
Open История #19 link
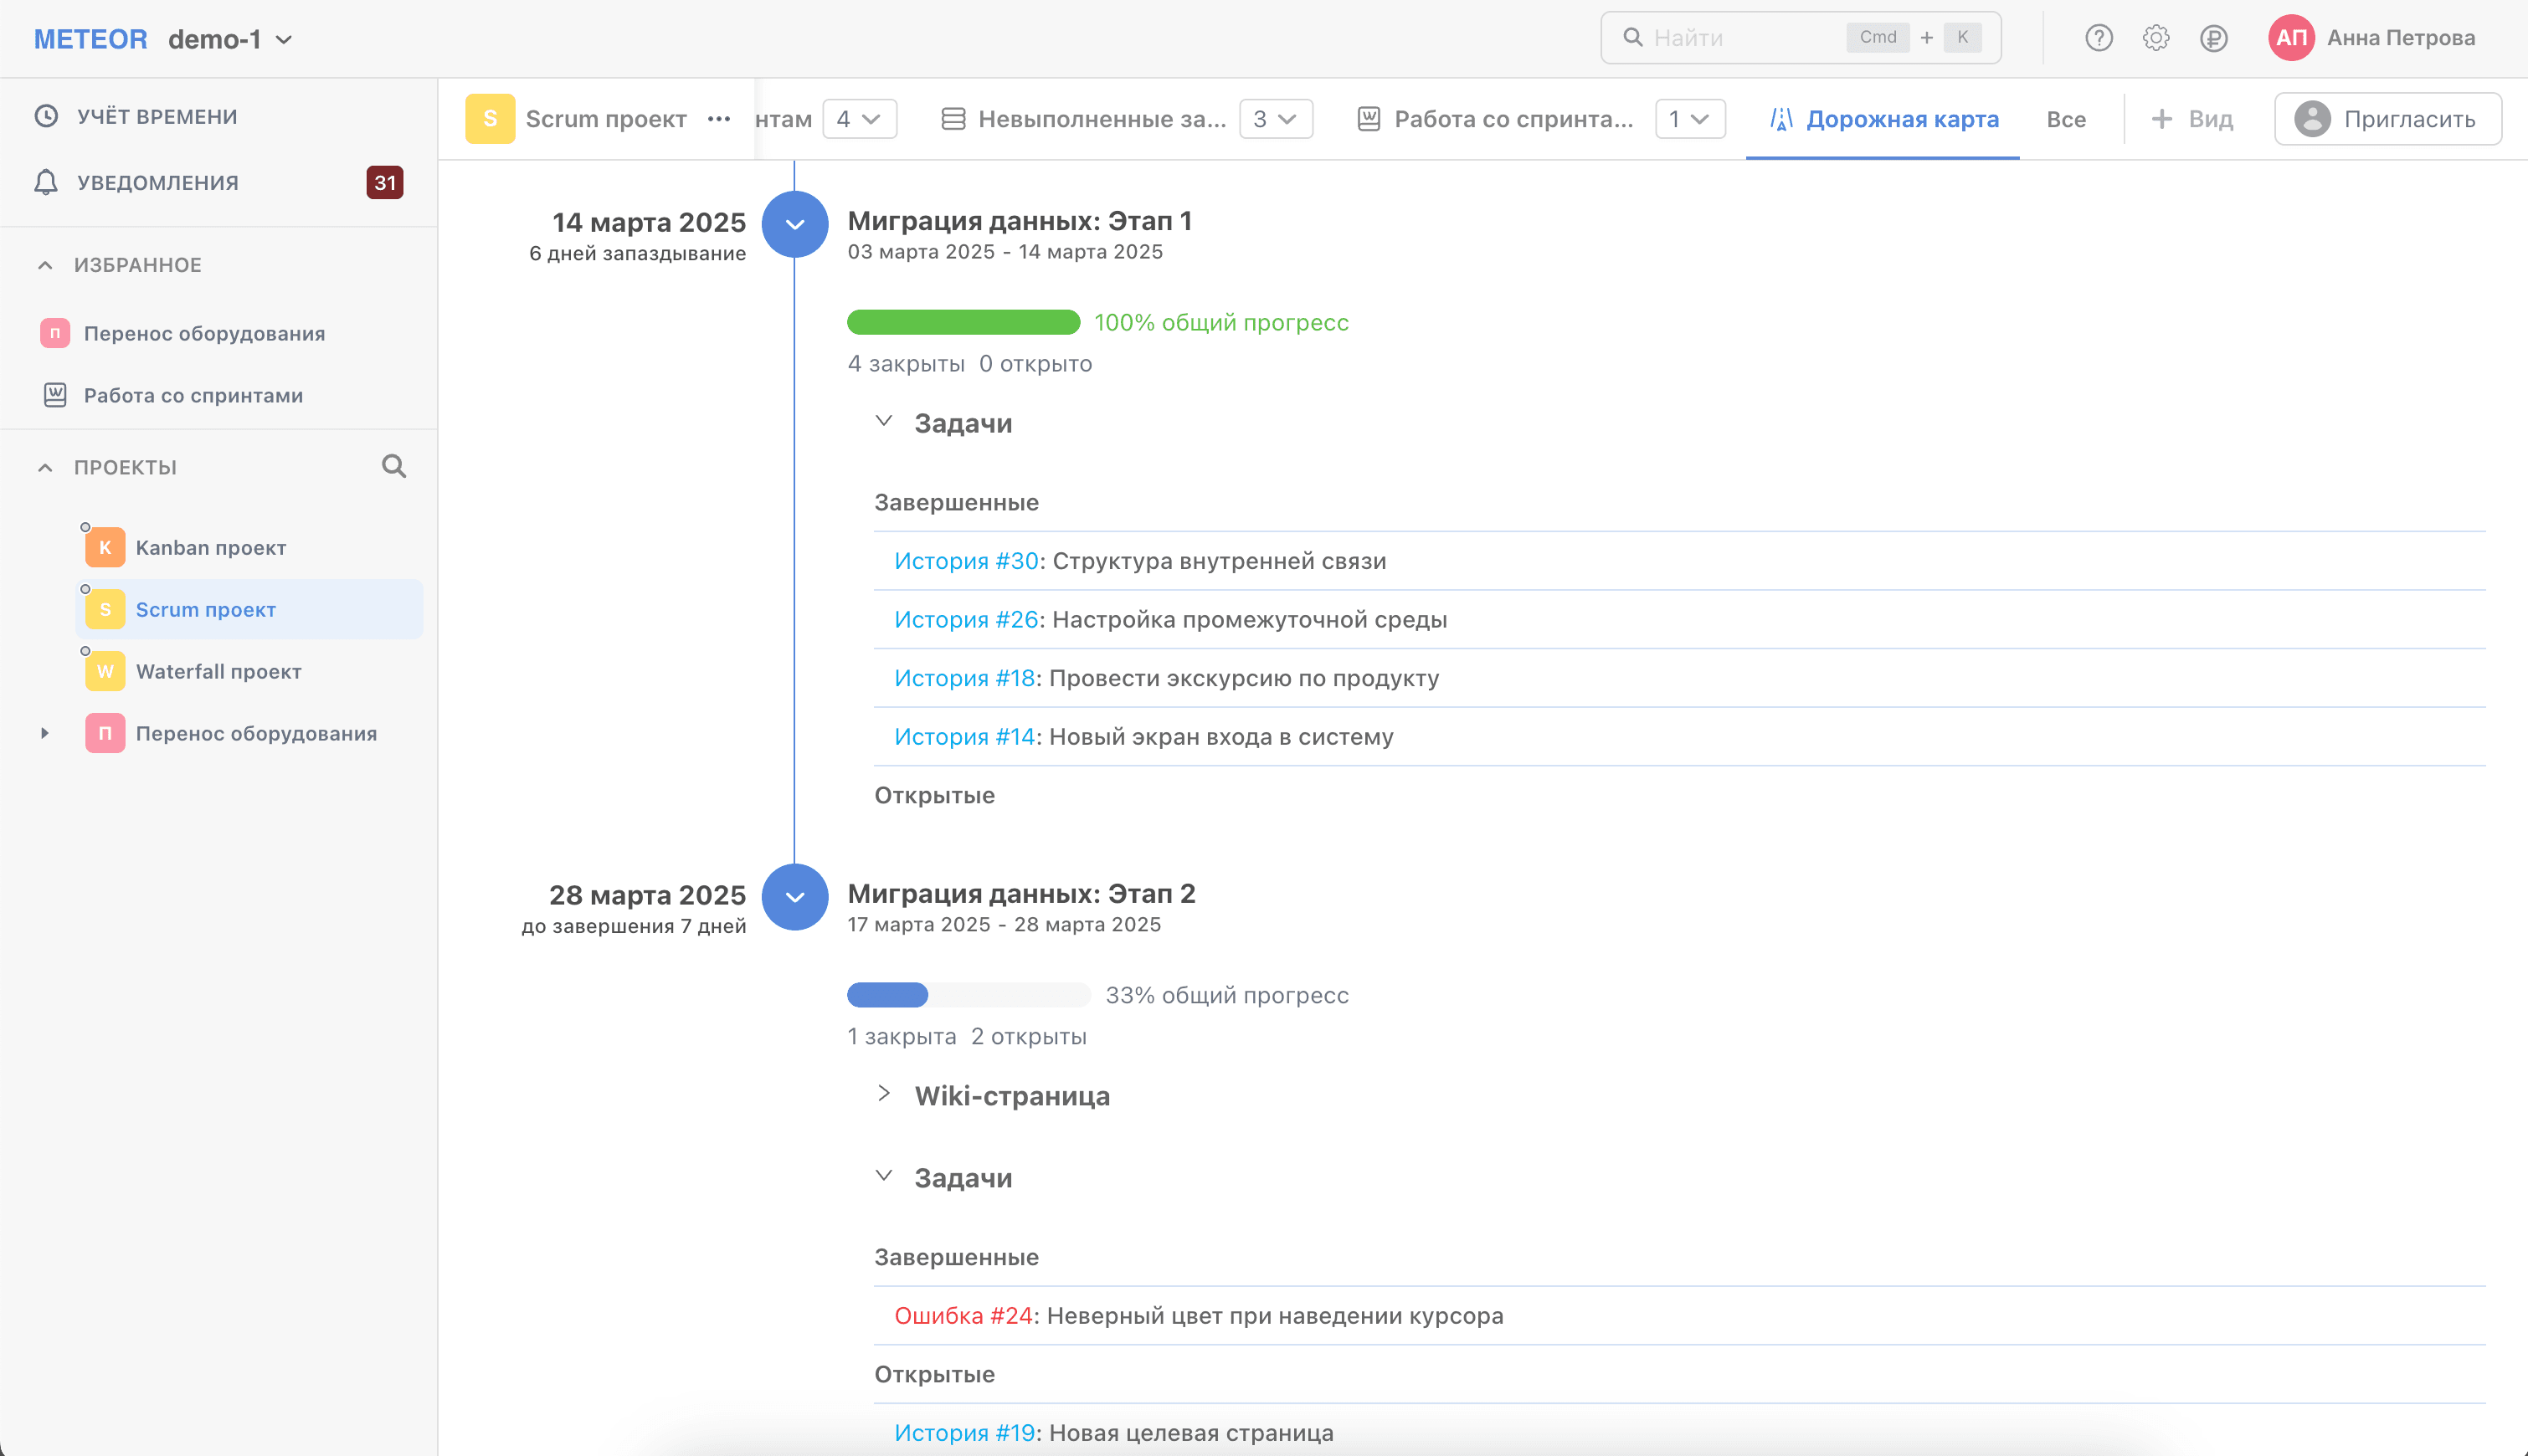click(x=964, y=1432)
